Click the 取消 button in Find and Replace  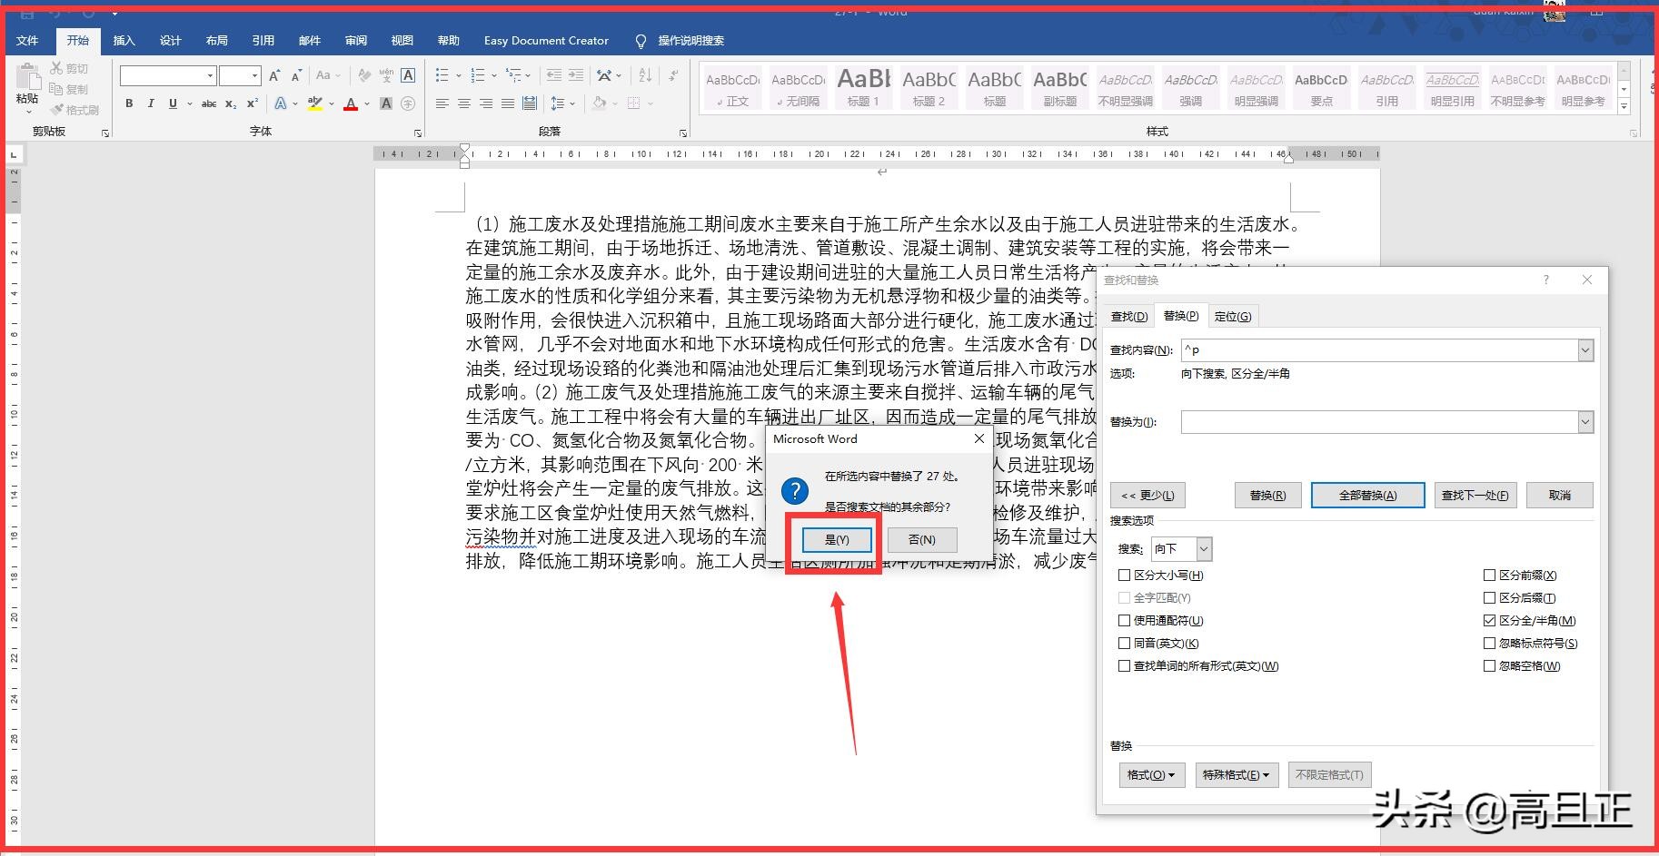pos(1560,495)
